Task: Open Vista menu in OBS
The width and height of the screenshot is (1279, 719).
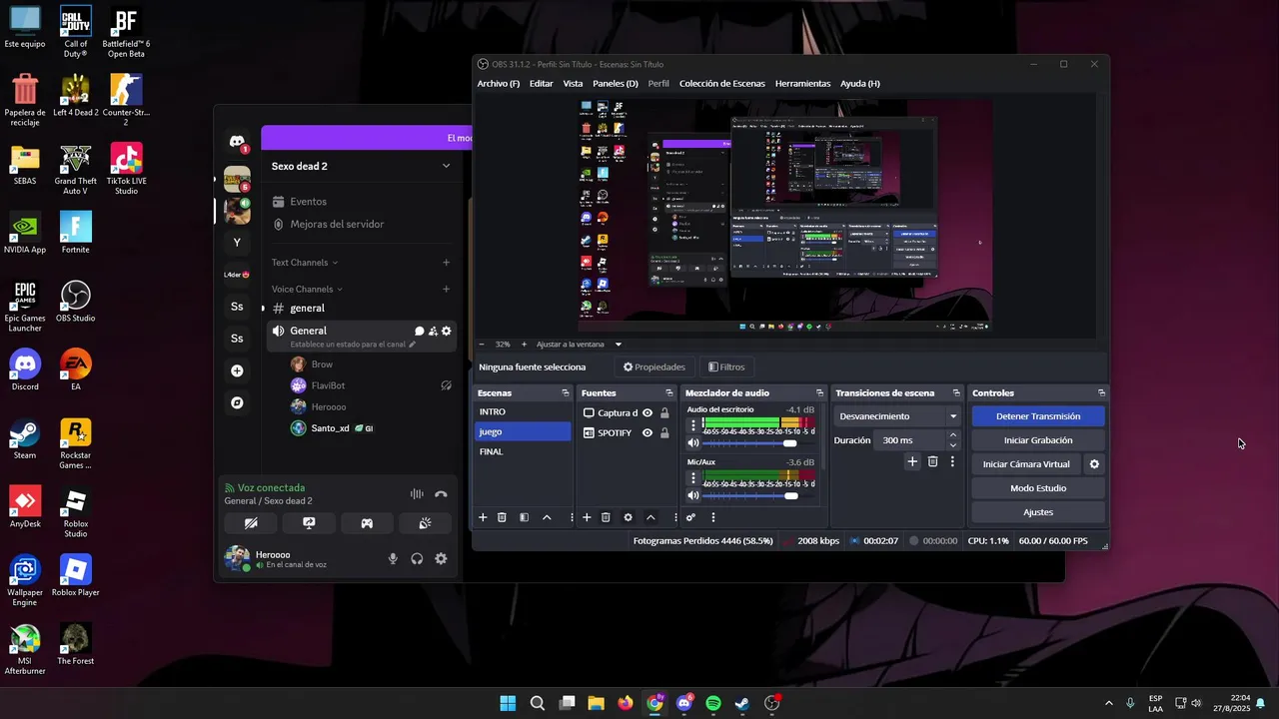Action: pyautogui.click(x=573, y=84)
